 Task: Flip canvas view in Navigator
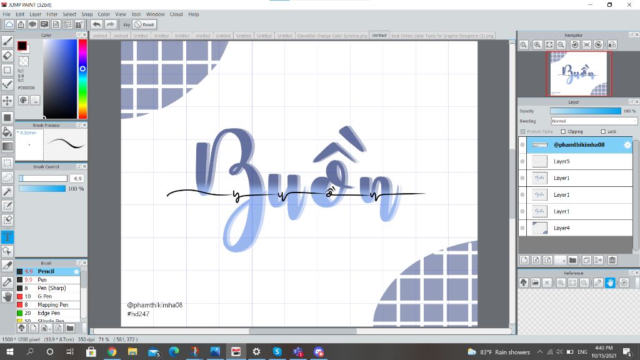[x=612, y=45]
